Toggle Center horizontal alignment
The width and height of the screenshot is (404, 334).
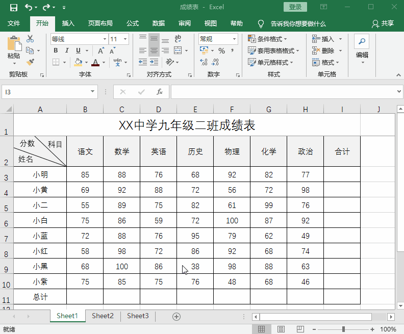154,50
